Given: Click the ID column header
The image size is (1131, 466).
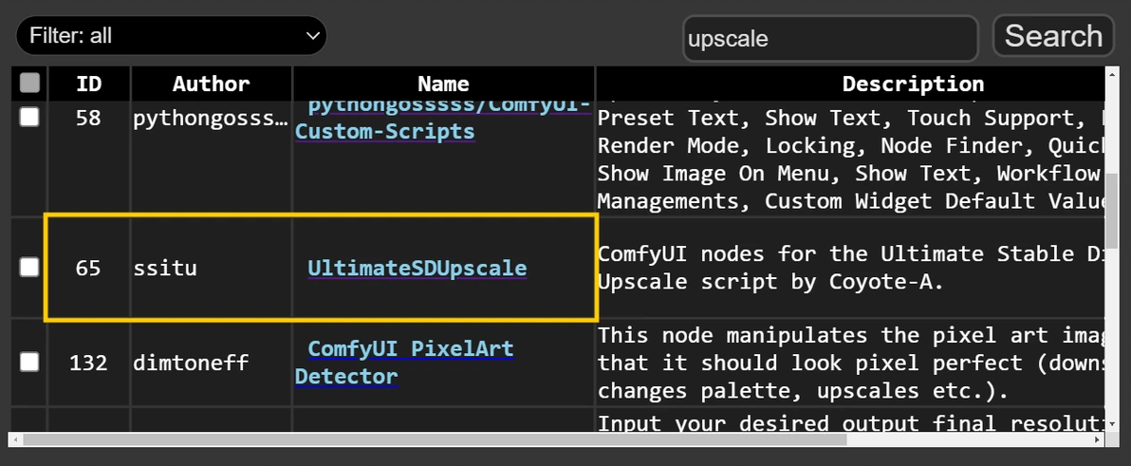Looking at the screenshot, I should coord(89,84).
